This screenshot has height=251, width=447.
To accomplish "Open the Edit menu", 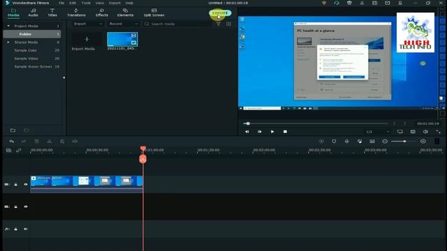I will tap(73, 3).
